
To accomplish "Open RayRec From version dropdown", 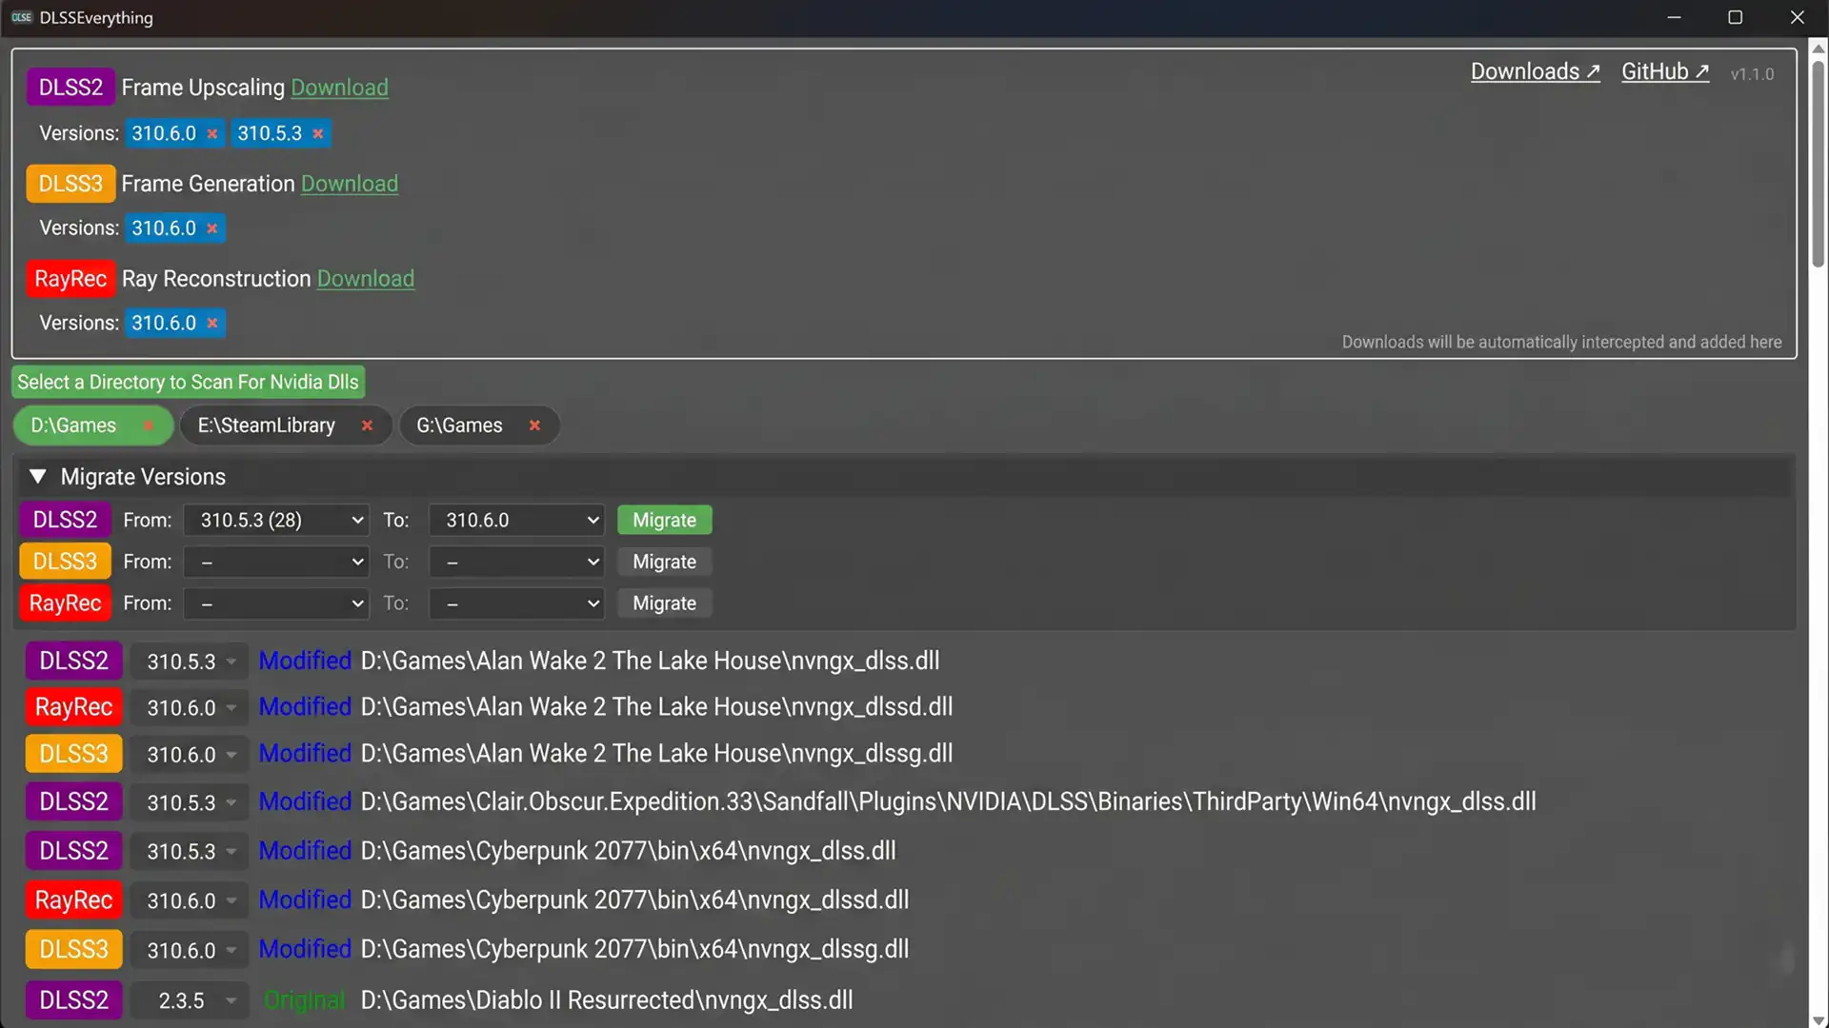I will [276, 603].
